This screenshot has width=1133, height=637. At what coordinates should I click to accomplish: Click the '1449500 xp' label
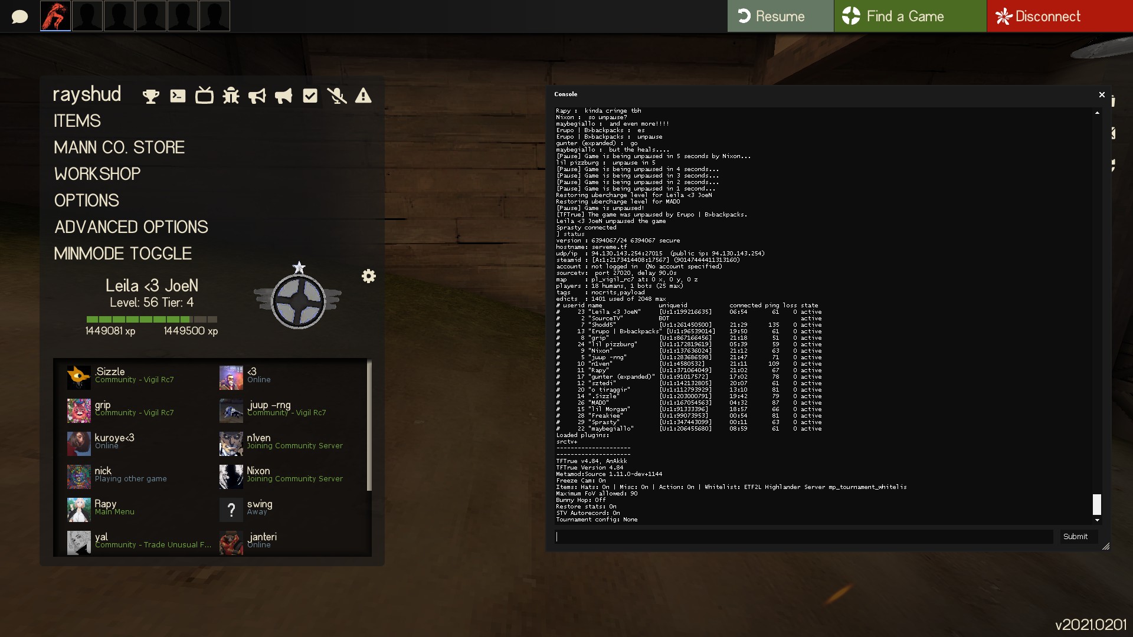tap(191, 331)
